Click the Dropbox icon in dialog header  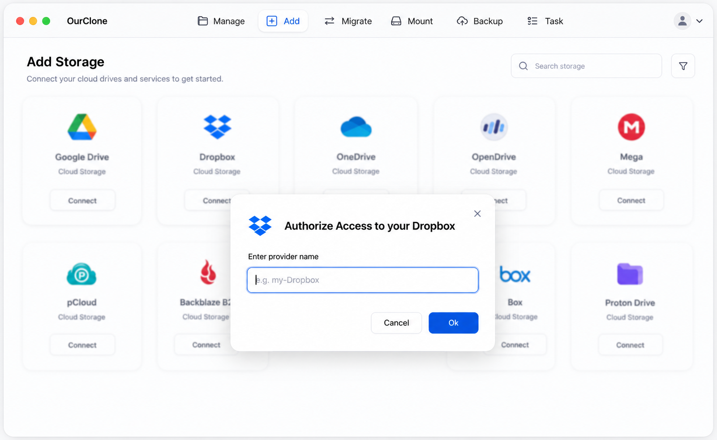tap(260, 225)
